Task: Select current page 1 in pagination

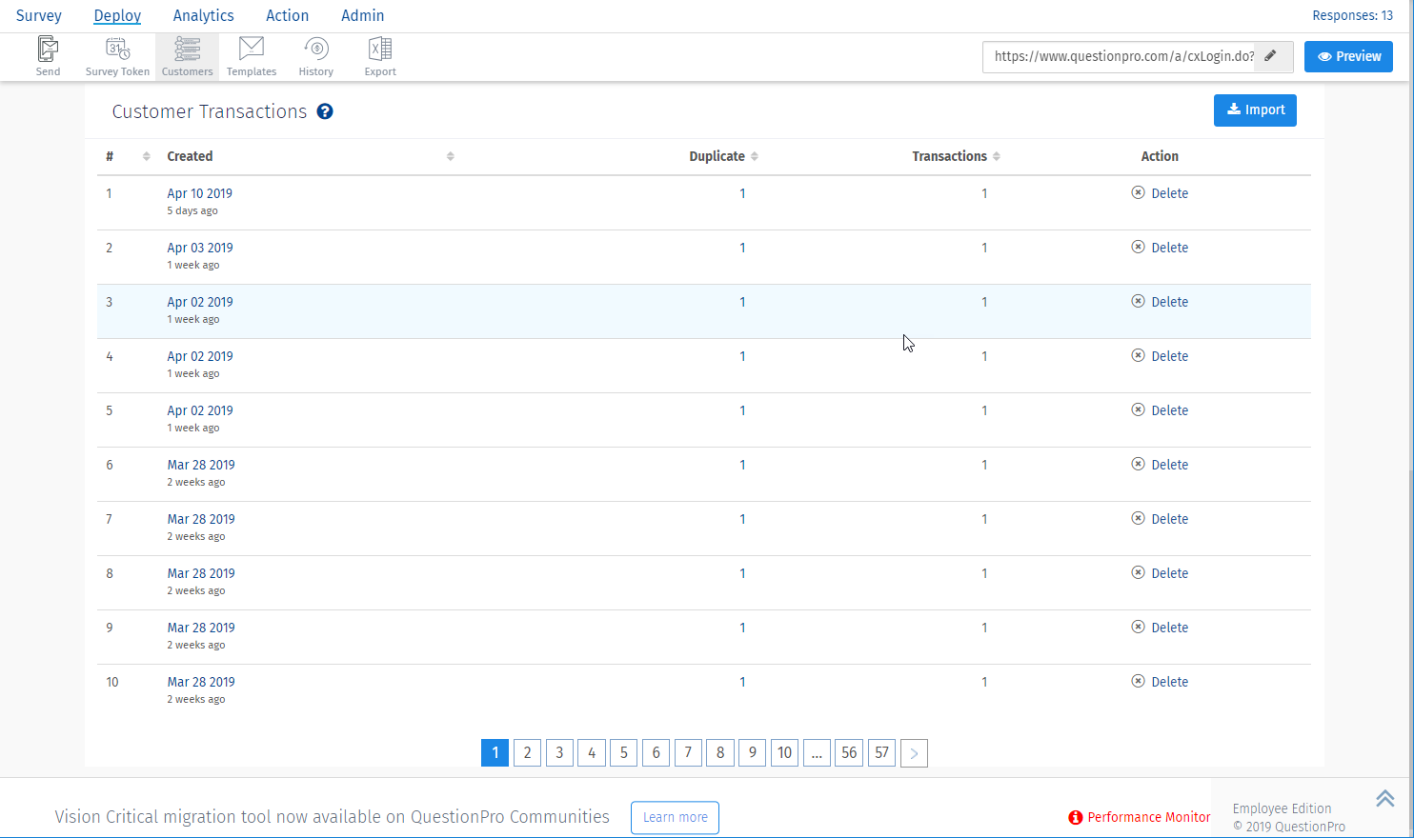Action: (x=495, y=753)
